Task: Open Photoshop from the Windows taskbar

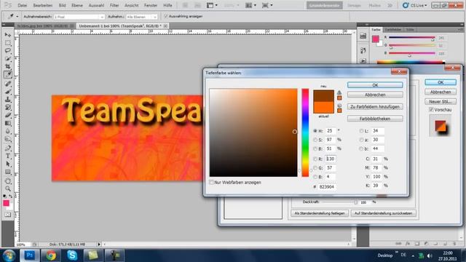Action: tap(29, 255)
